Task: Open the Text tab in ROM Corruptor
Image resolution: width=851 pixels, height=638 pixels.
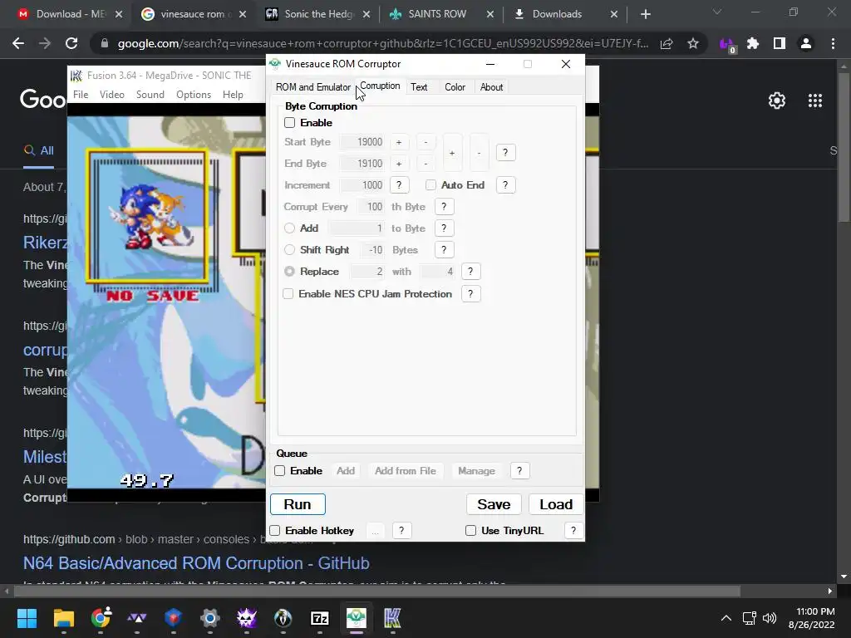Action: 419,86
